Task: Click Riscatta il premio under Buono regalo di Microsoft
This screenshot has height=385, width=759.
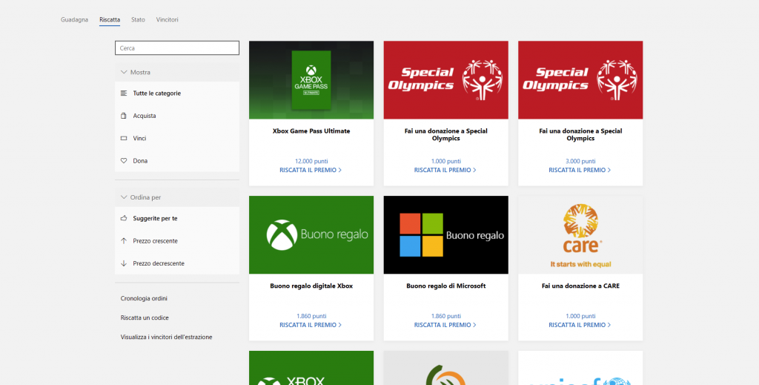Action: [x=445, y=325]
